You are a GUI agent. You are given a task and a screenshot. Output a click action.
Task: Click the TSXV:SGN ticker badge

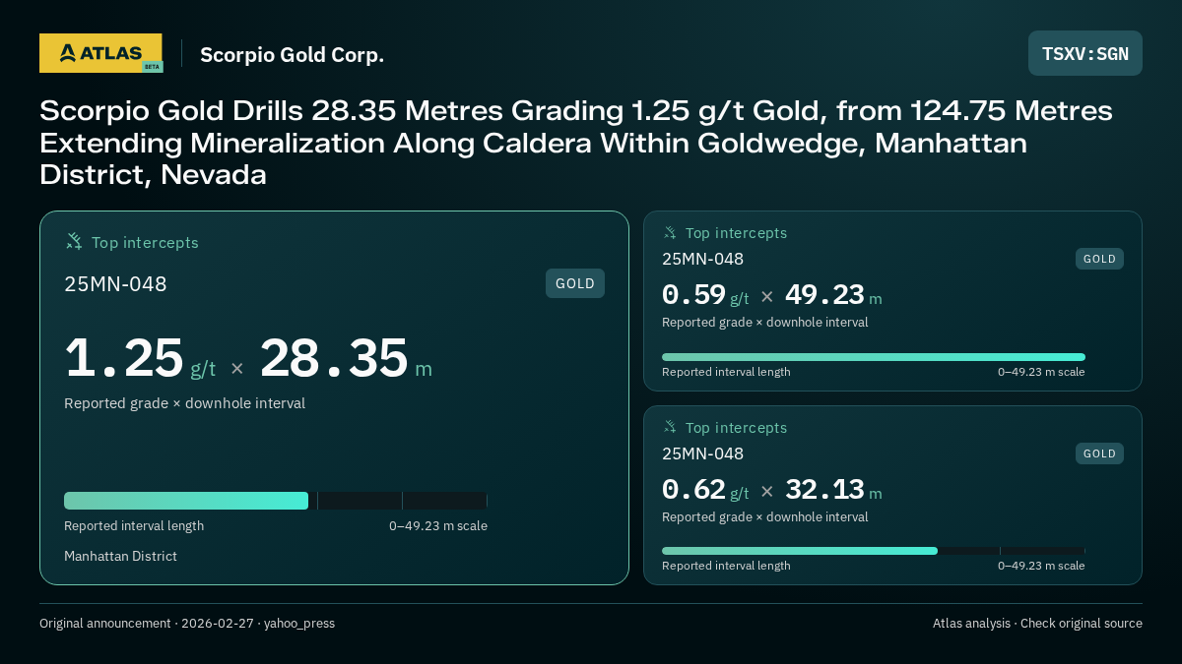point(1085,53)
